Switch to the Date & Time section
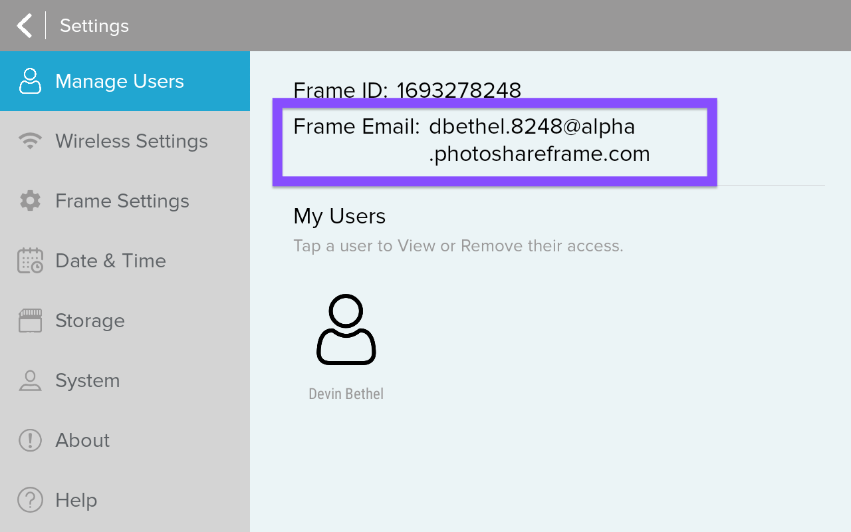 110,261
